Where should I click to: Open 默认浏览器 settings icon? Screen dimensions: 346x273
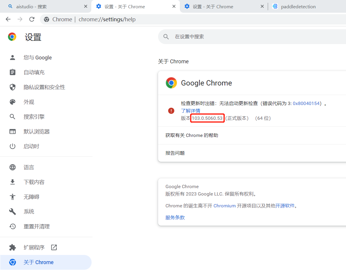coord(12,131)
